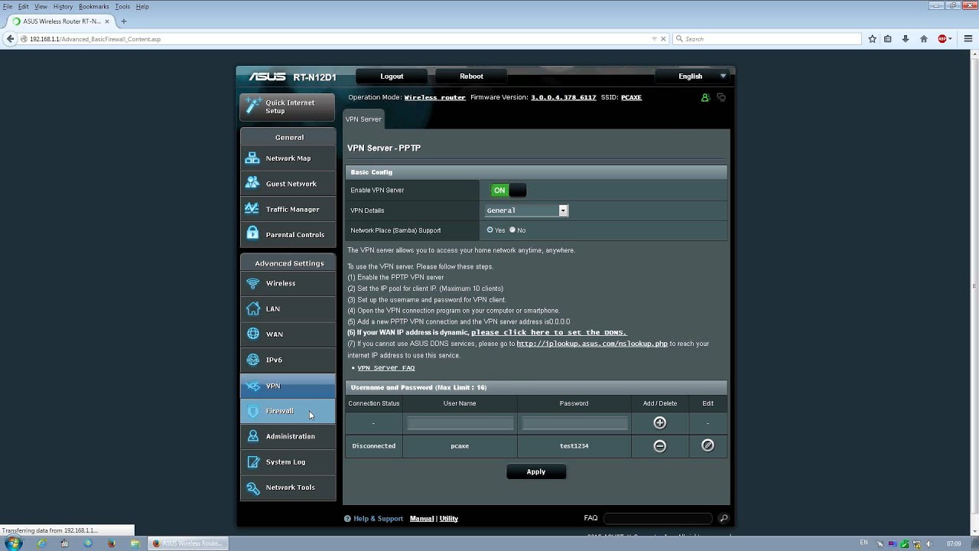
Task: Select VPN in the sidebar
Action: coord(288,386)
